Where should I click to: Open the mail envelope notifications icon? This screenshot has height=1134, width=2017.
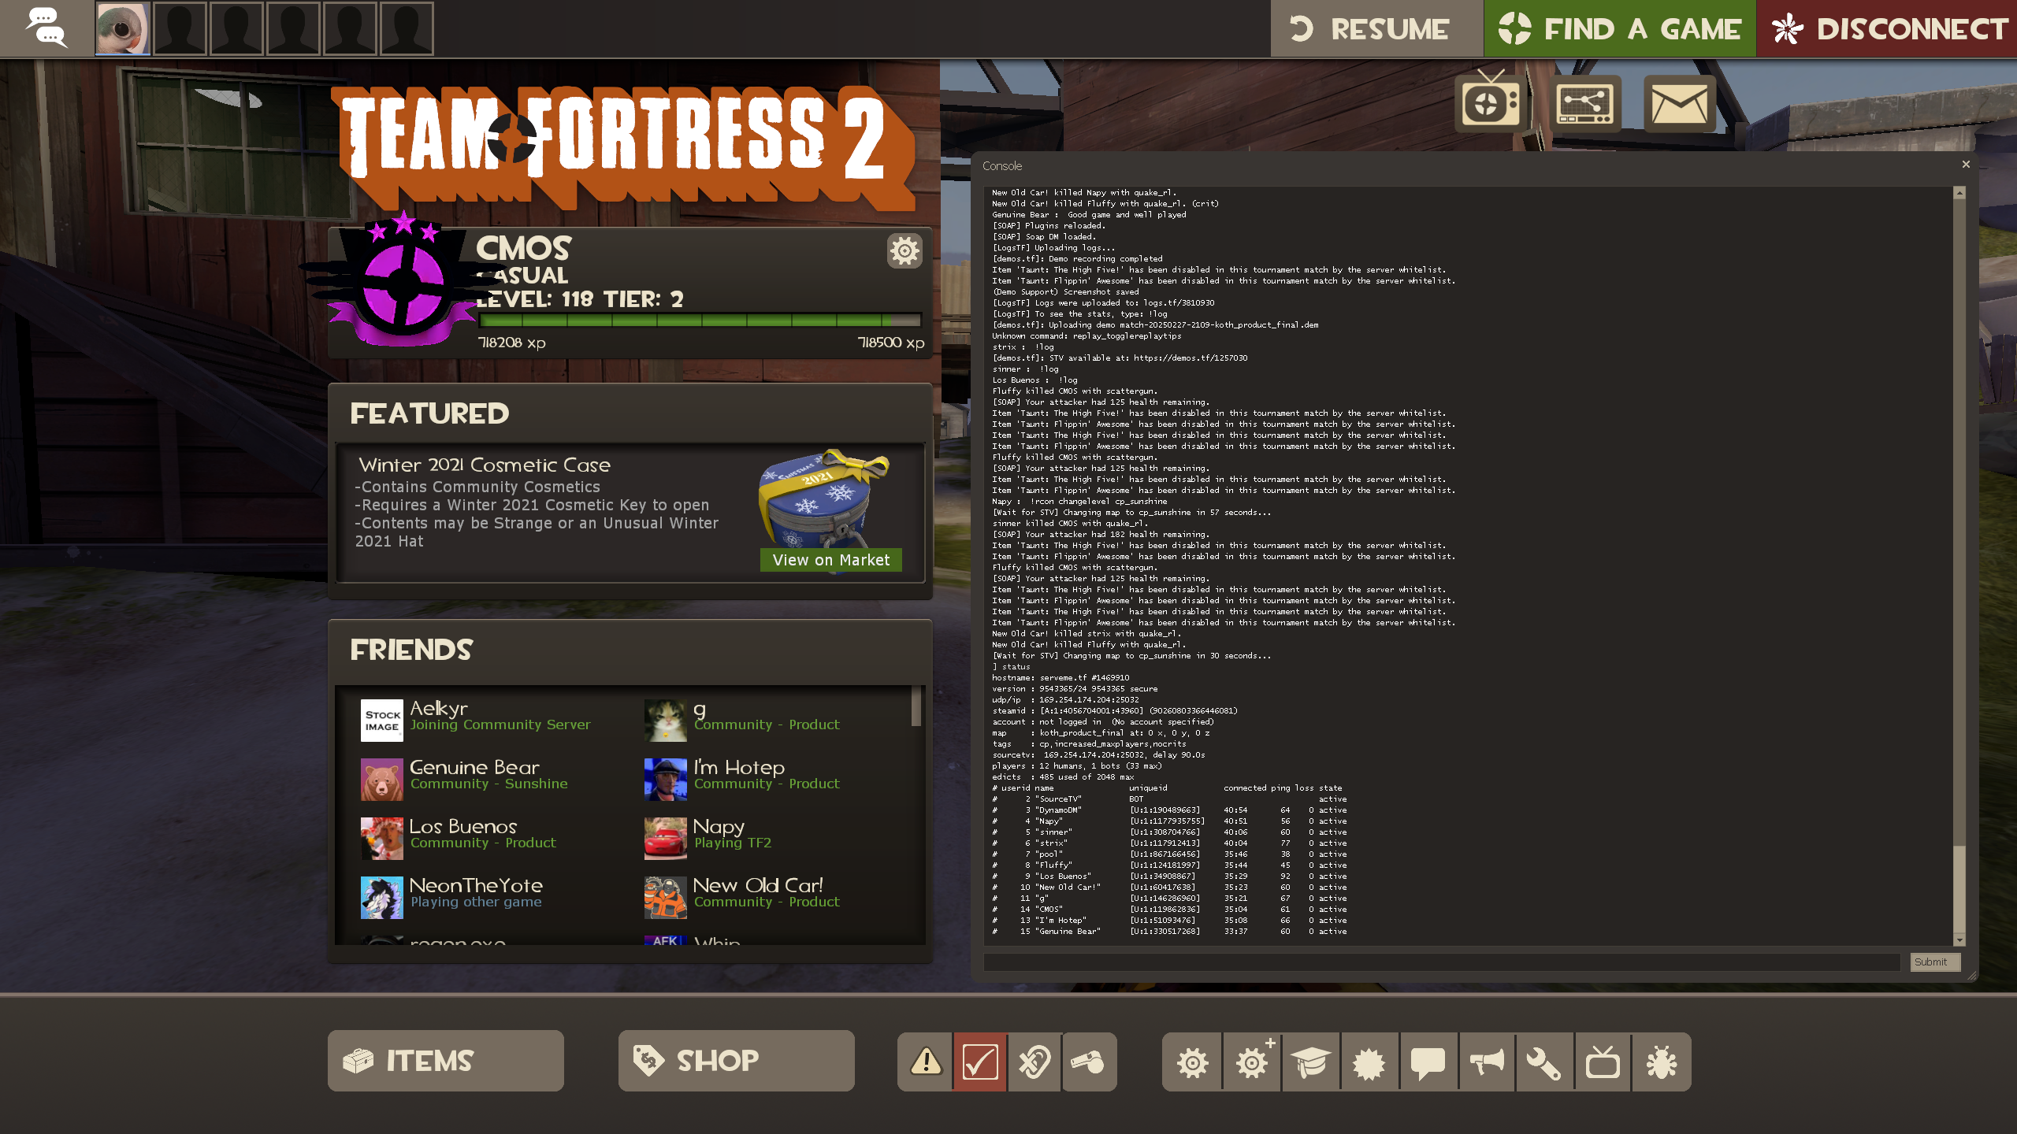[x=1679, y=104]
